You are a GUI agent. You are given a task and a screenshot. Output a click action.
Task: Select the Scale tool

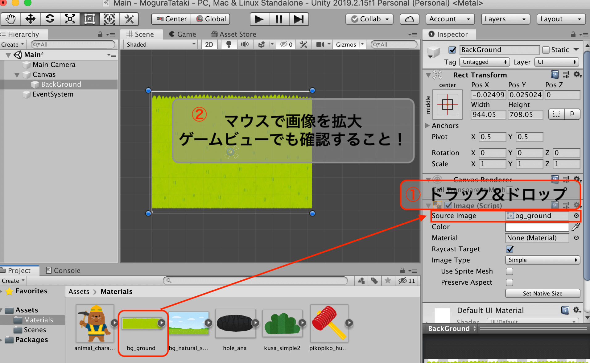(x=70, y=19)
